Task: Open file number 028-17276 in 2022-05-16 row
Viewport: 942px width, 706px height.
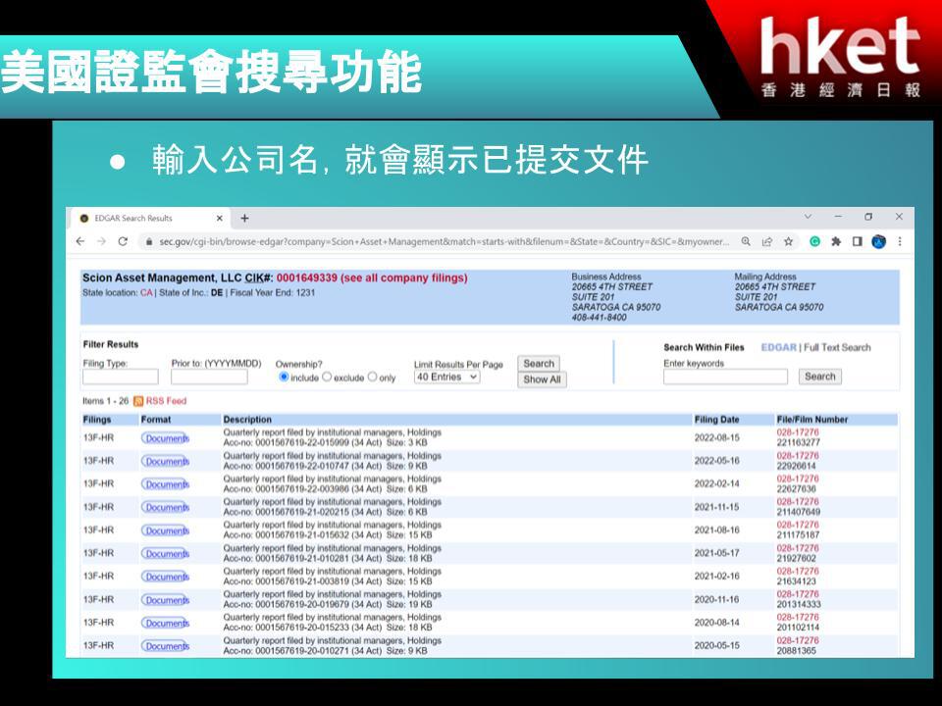Action: tap(798, 456)
